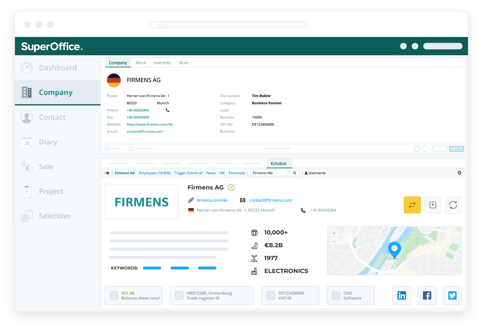Open the http://www.firmens.com/de website link
The width and height of the screenshot is (483, 330).
(x=150, y=124)
